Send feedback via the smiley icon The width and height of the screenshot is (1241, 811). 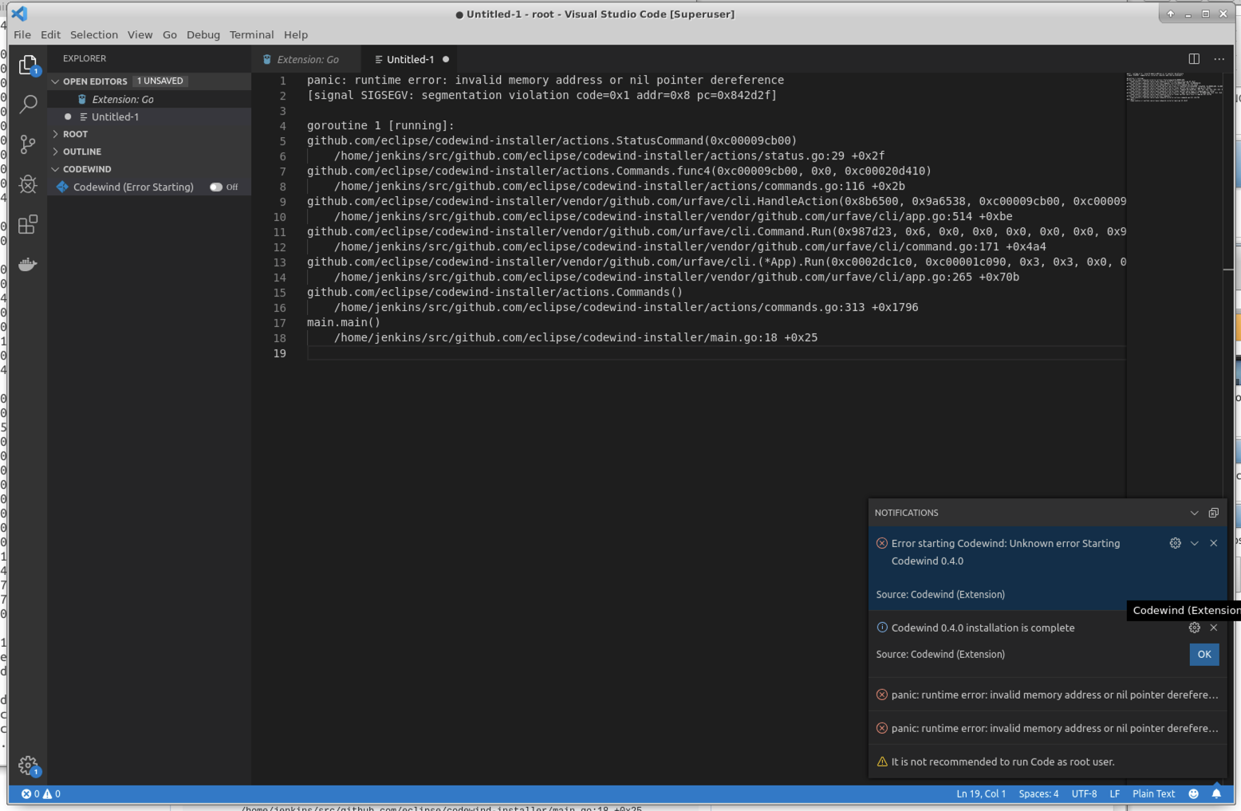(1193, 793)
